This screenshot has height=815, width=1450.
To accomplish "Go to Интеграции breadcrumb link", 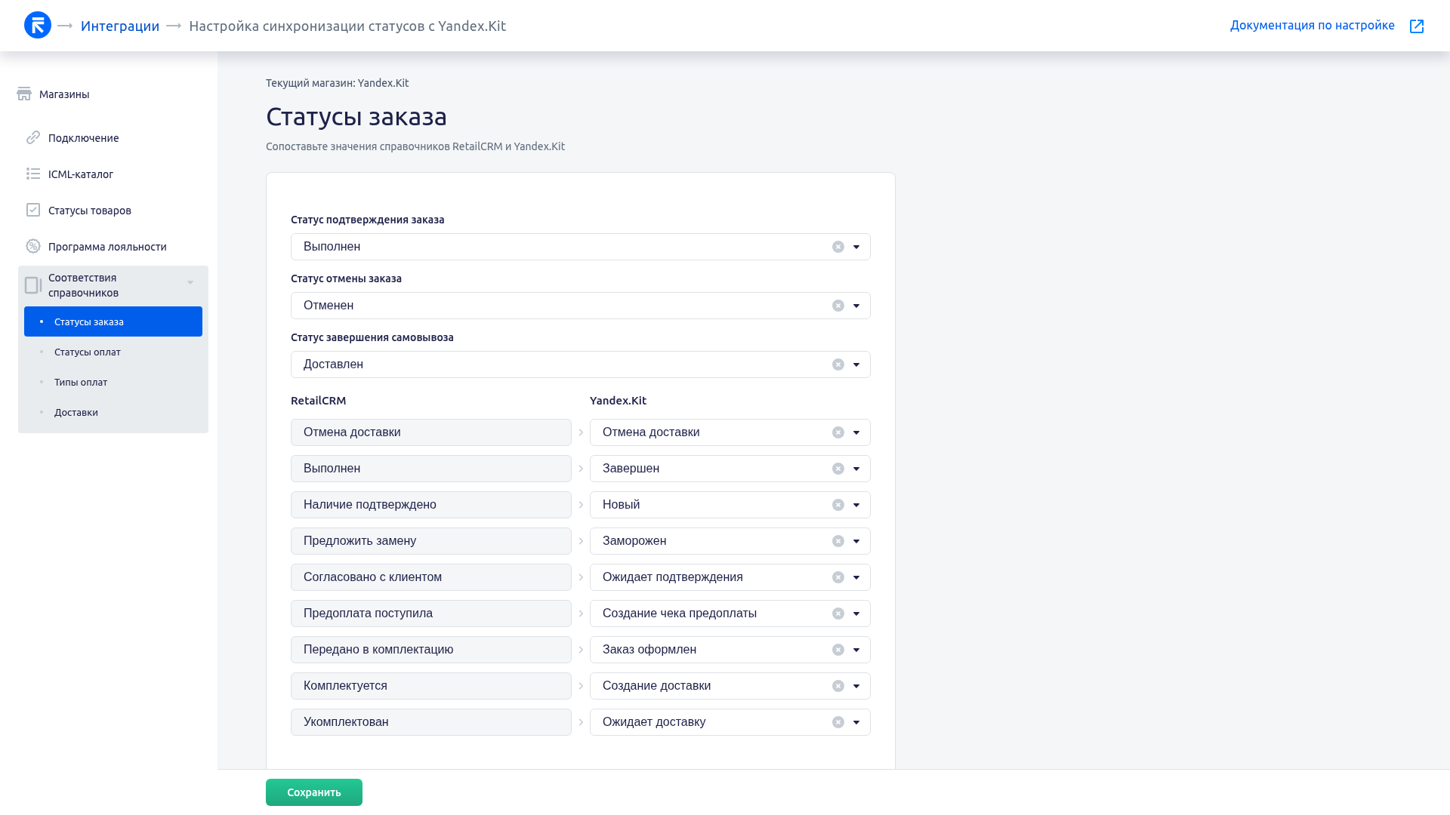I will [120, 26].
